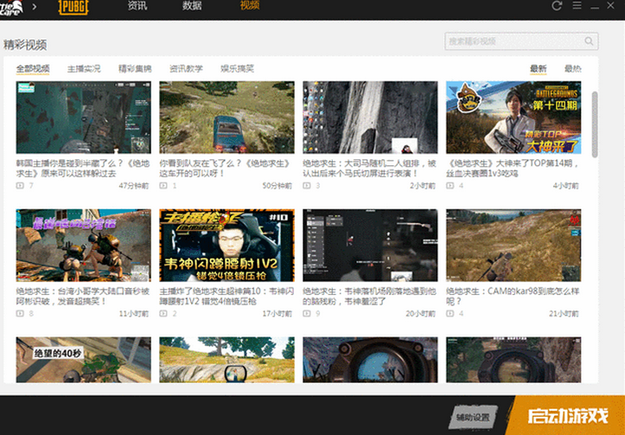Click play count icon under 台湾小哥 video
This screenshot has width=625, height=435.
pos(20,313)
